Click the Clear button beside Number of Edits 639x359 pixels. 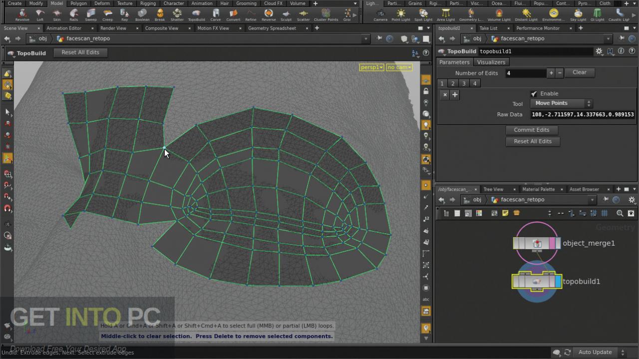pyautogui.click(x=580, y=72)
